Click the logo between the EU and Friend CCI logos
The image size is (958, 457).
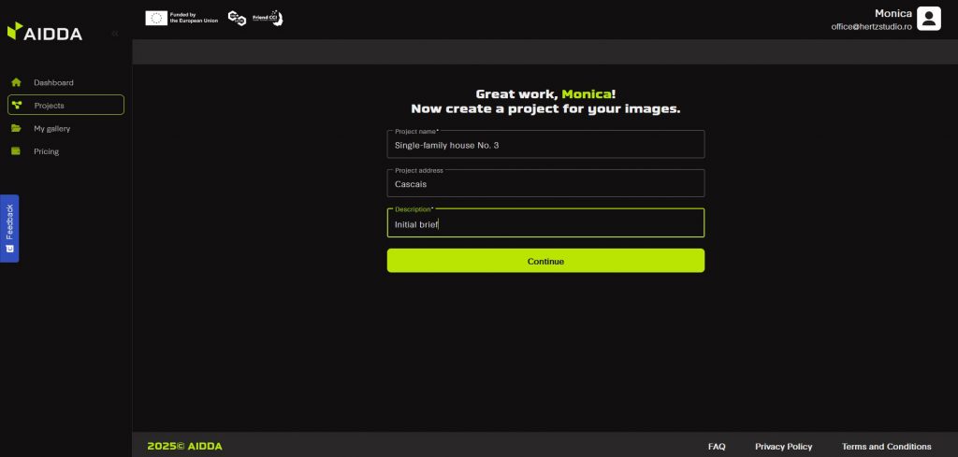coord(237,18)
